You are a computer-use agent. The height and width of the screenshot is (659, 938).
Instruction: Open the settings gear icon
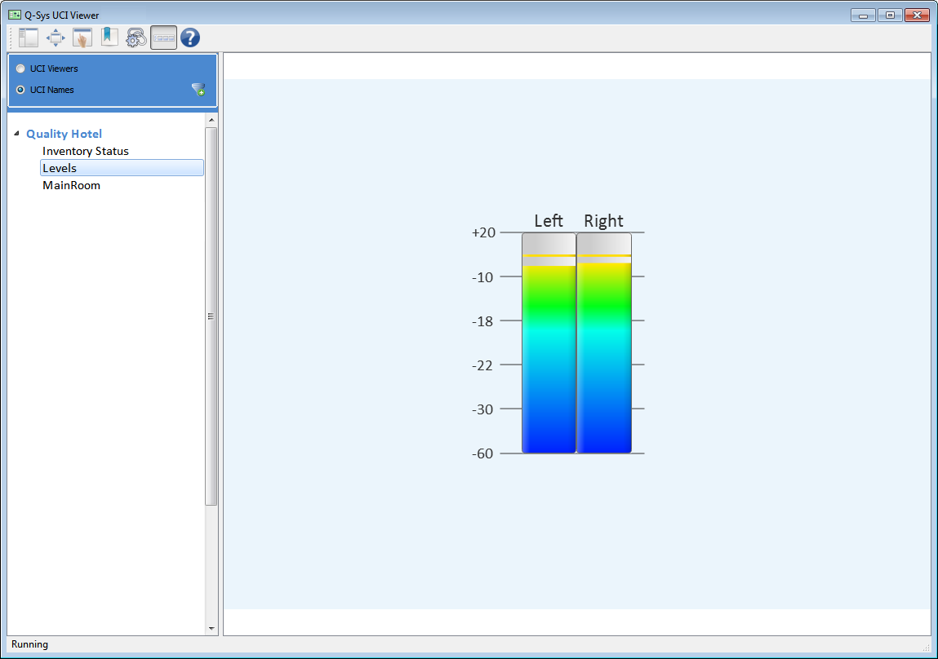coord(136,37)
